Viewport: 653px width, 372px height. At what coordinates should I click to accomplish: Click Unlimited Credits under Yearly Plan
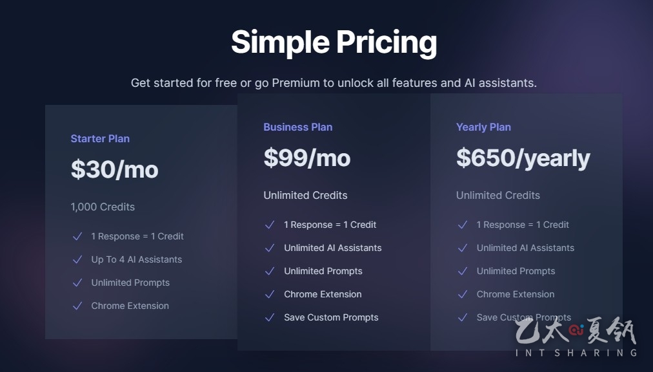[x=497, y=195]
